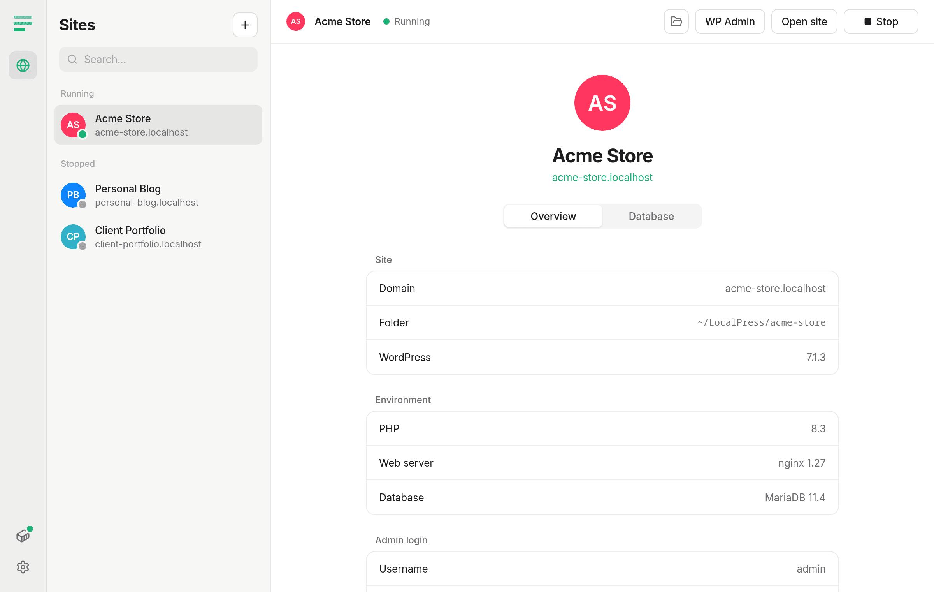Click the LocalPress logo icon
The image size is (934, 592).
click(23, 23)
